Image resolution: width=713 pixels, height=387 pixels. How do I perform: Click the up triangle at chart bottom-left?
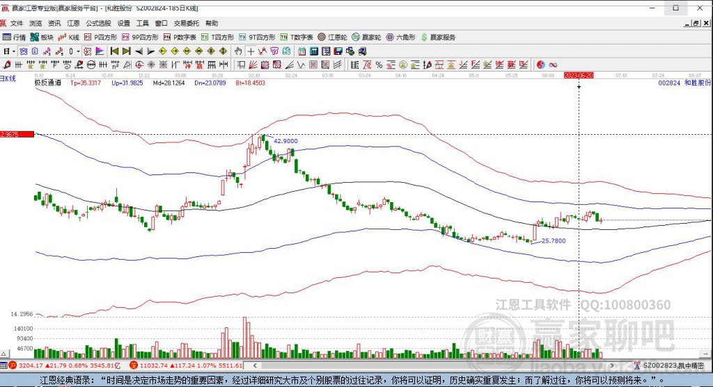[x=3, y=354]
